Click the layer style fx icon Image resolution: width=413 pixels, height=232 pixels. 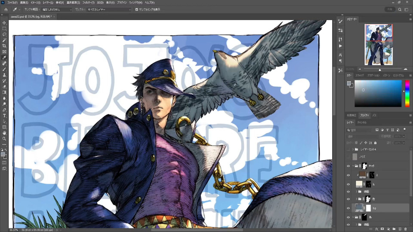point(377,229)
